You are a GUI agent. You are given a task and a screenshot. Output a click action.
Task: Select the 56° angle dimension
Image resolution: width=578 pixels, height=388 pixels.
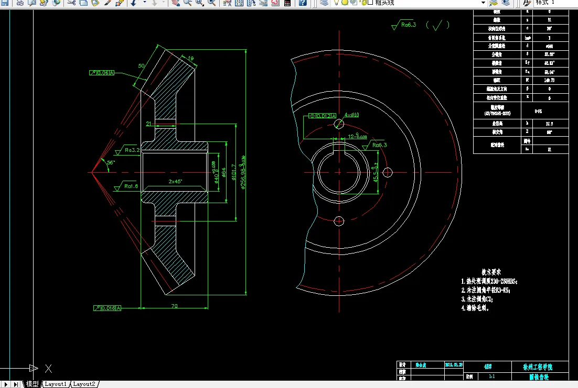[x=111, y=162]
